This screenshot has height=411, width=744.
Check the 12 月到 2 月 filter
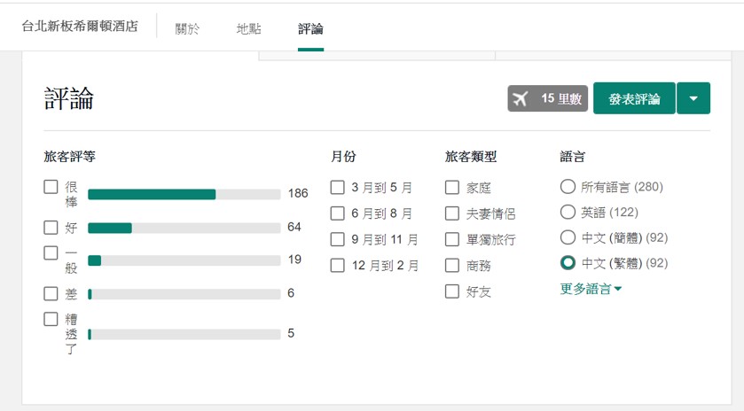338,265
